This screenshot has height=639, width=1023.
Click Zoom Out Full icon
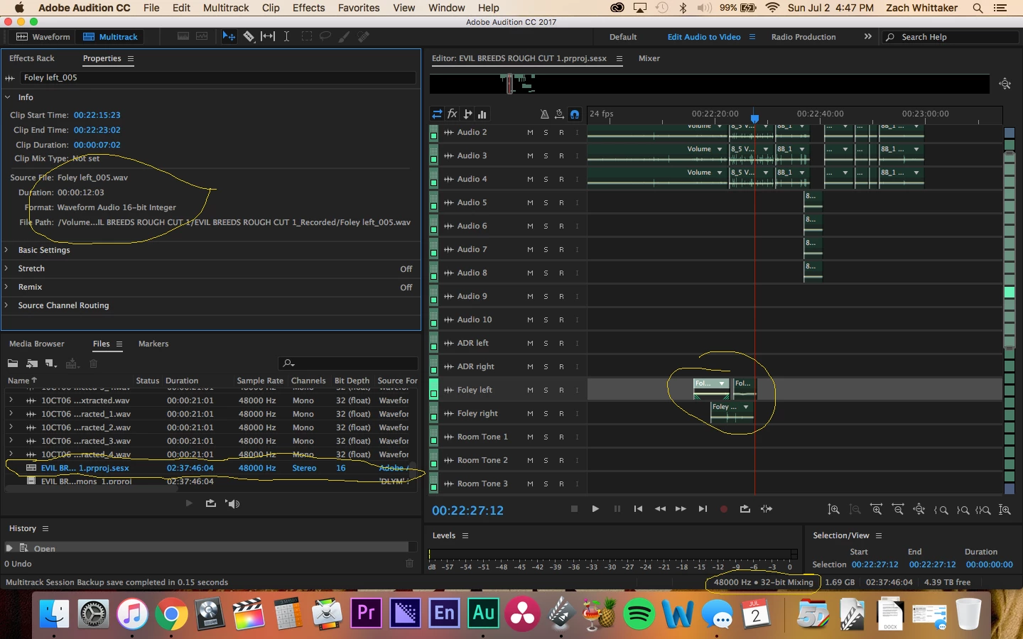(x=919, y=510)
